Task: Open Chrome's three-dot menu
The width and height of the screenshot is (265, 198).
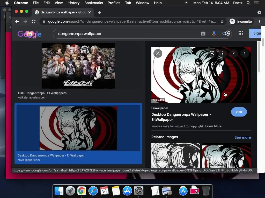Action: [259, 21]
